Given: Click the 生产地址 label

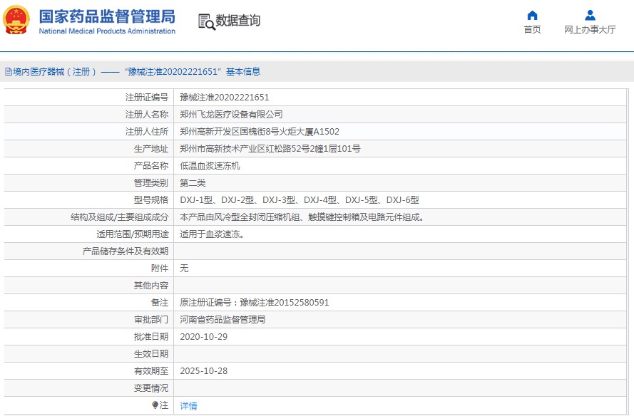Looking at the screenshot, I should pos(150,149).
